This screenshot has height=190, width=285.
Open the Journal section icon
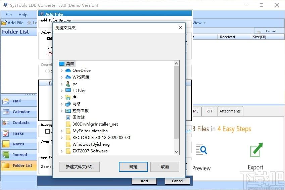[x=6, y=155]
